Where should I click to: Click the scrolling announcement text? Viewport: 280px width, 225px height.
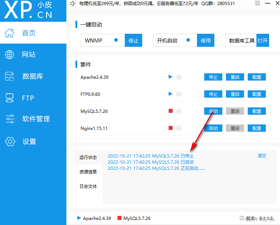(x=157, y=4)
